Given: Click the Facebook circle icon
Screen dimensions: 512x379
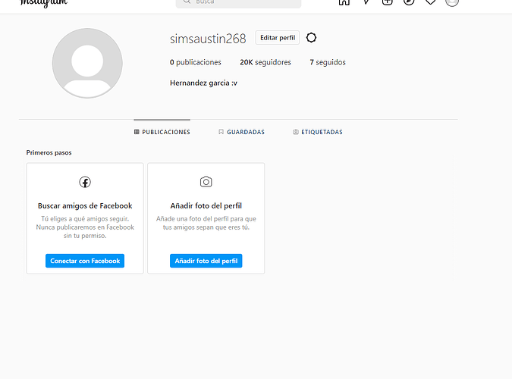Looking at the screenshot, I should coord(85,182).
